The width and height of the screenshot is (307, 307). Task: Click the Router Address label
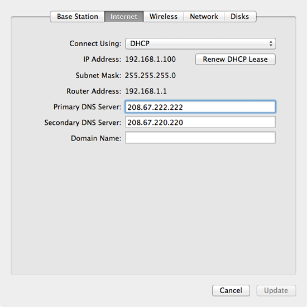point(94,91)
